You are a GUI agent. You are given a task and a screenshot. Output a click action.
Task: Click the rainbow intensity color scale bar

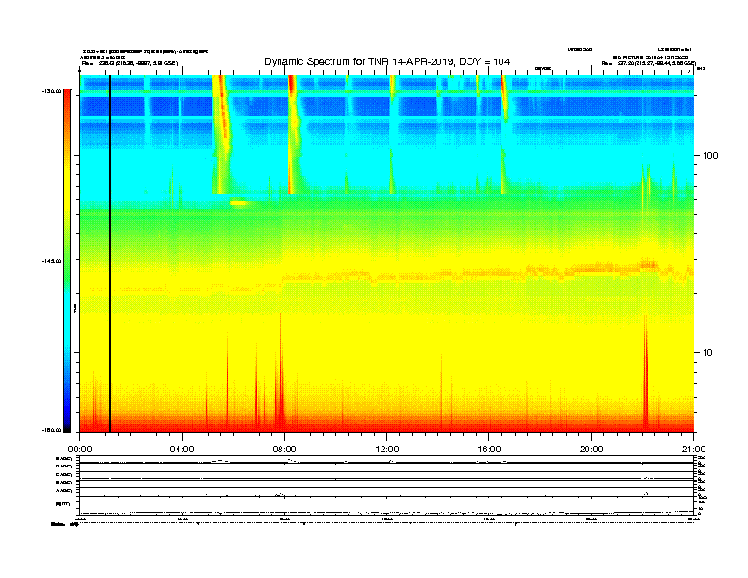coord(67,261)
